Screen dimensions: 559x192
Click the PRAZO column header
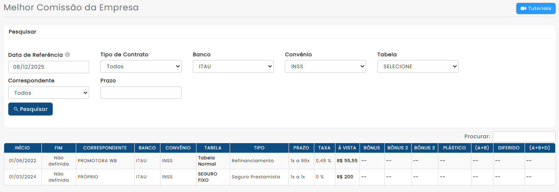(301, 148)
